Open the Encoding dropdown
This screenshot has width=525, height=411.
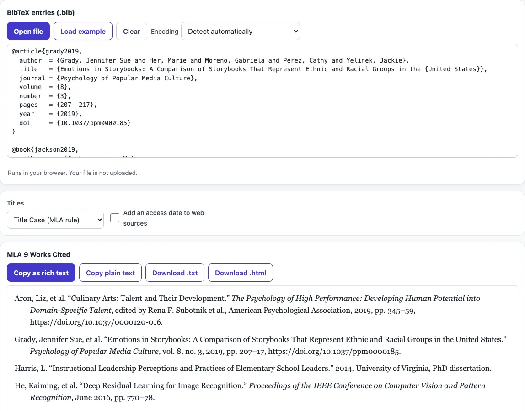coord(241,31)
